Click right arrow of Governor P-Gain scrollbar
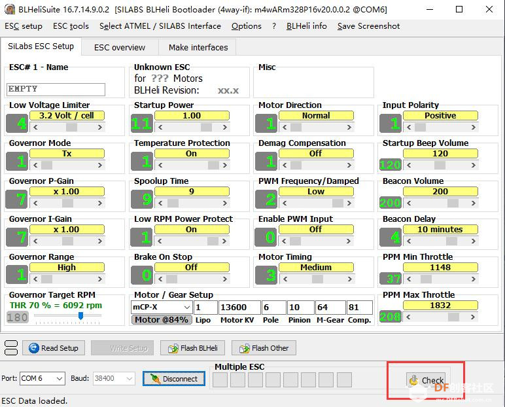The width and height of the screenshot is (505, 407). point(100,203)
